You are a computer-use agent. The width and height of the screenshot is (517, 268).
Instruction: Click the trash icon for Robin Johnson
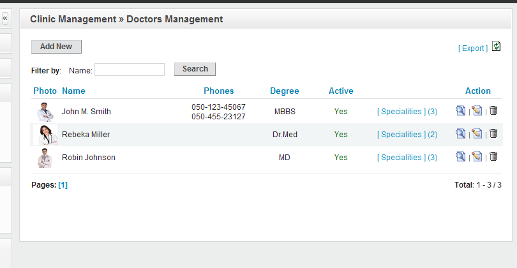tap(493, 157)
